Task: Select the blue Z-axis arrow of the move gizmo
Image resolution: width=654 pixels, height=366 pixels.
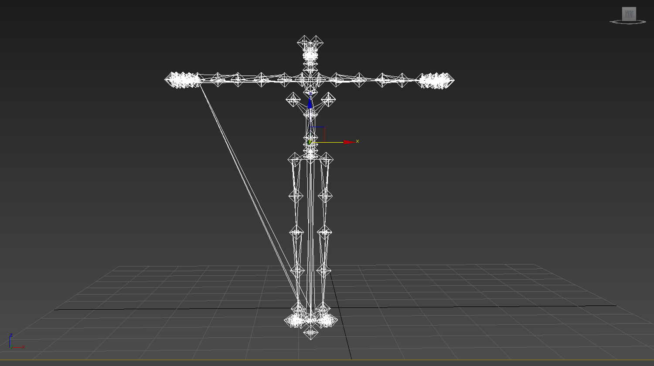Action: tap(310, 103)
